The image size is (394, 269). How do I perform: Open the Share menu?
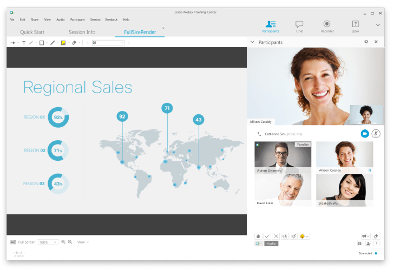click(35, 19)
